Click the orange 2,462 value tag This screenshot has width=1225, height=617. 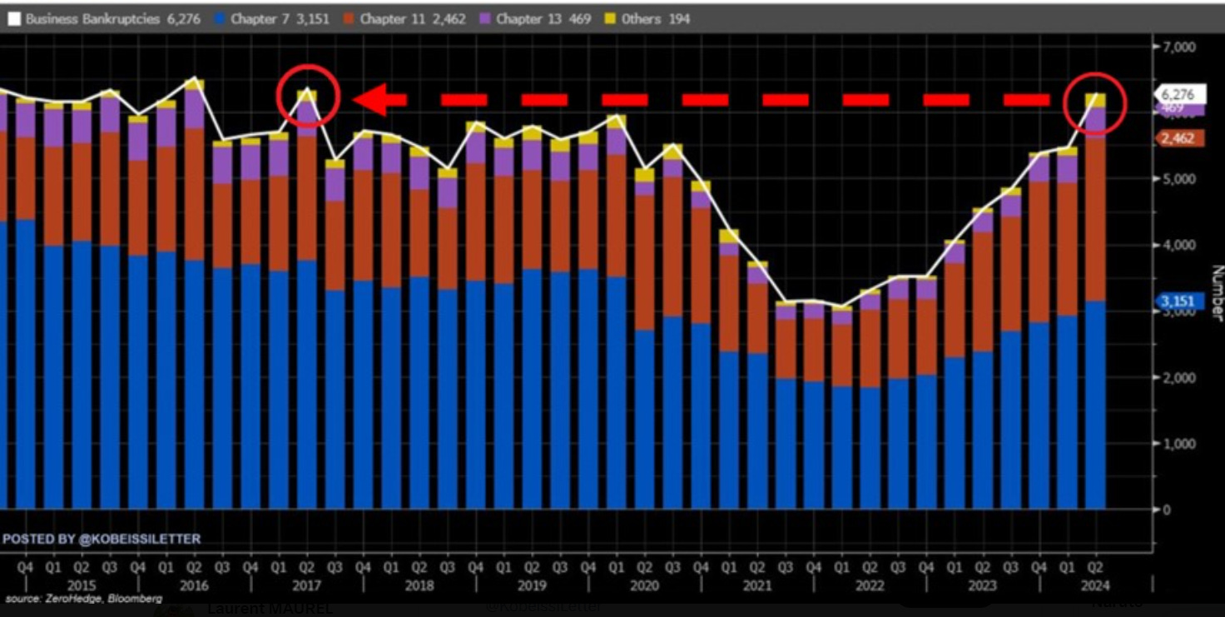pyautogui.click(x=1178, y=138)
